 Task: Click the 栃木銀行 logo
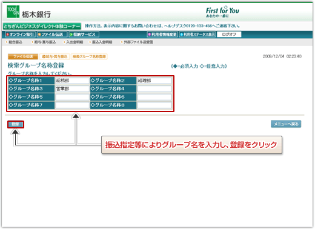tap(28, 12)
